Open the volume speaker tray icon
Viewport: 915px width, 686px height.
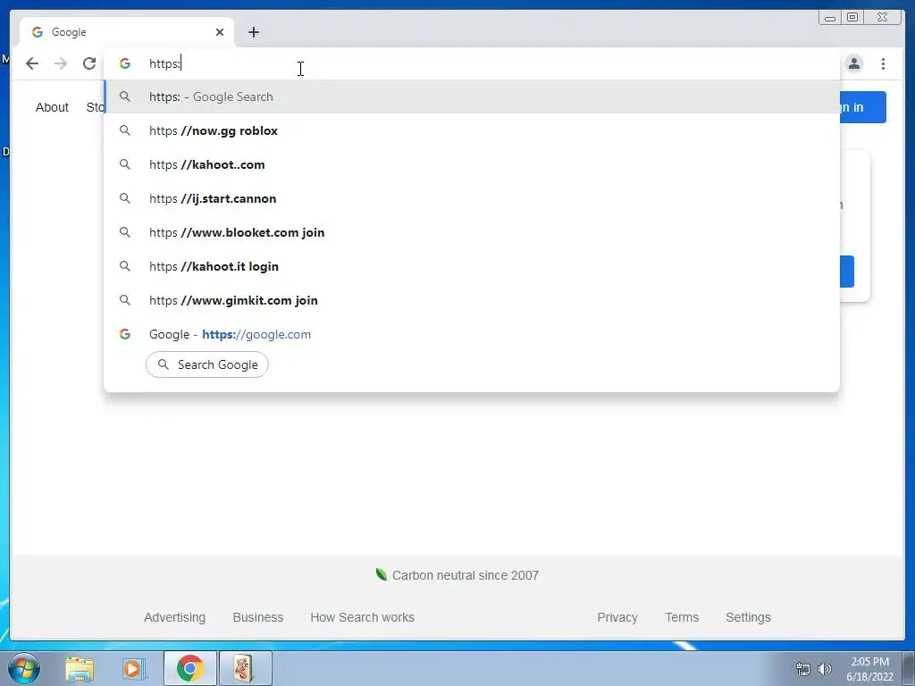coord(825,669)
